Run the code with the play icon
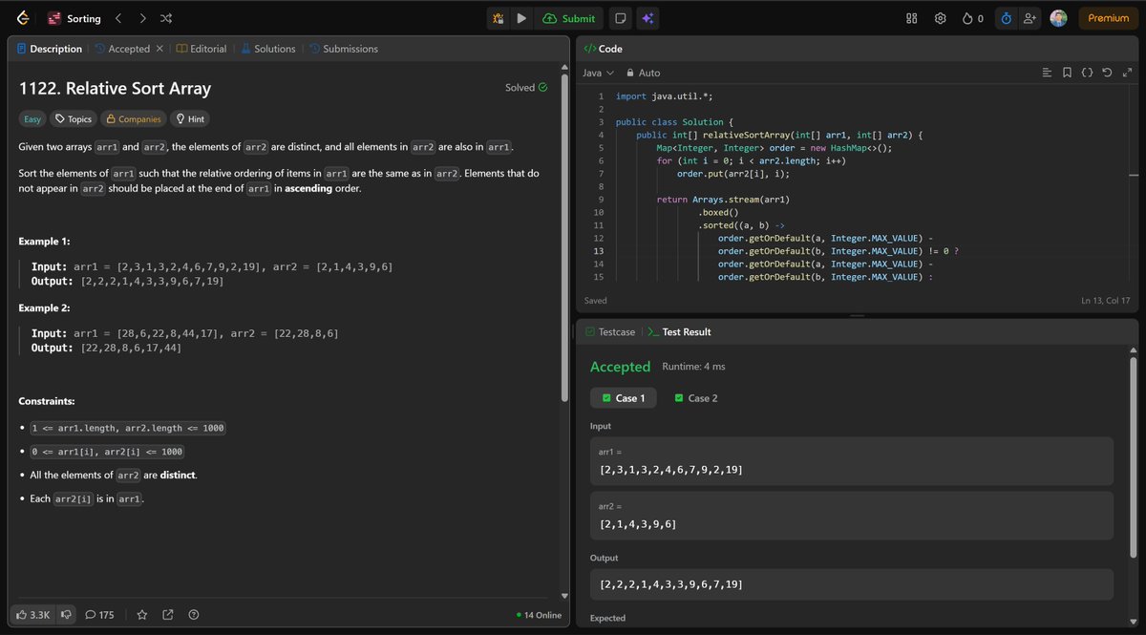 520,18
